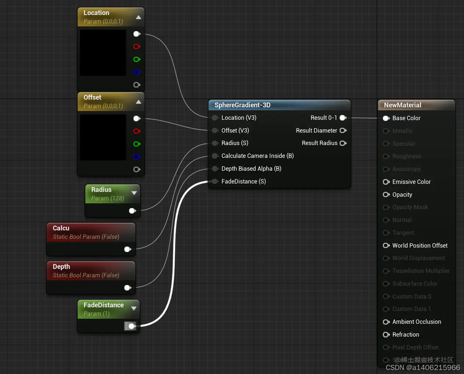
Task: Select the NewMaterial result node header
Action: [x=416, y=105]
